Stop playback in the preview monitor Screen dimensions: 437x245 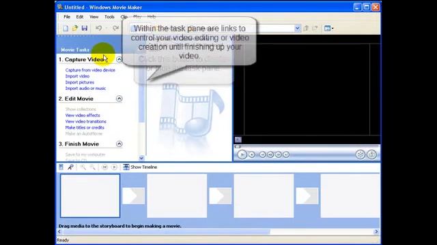[x=252, y=154]
